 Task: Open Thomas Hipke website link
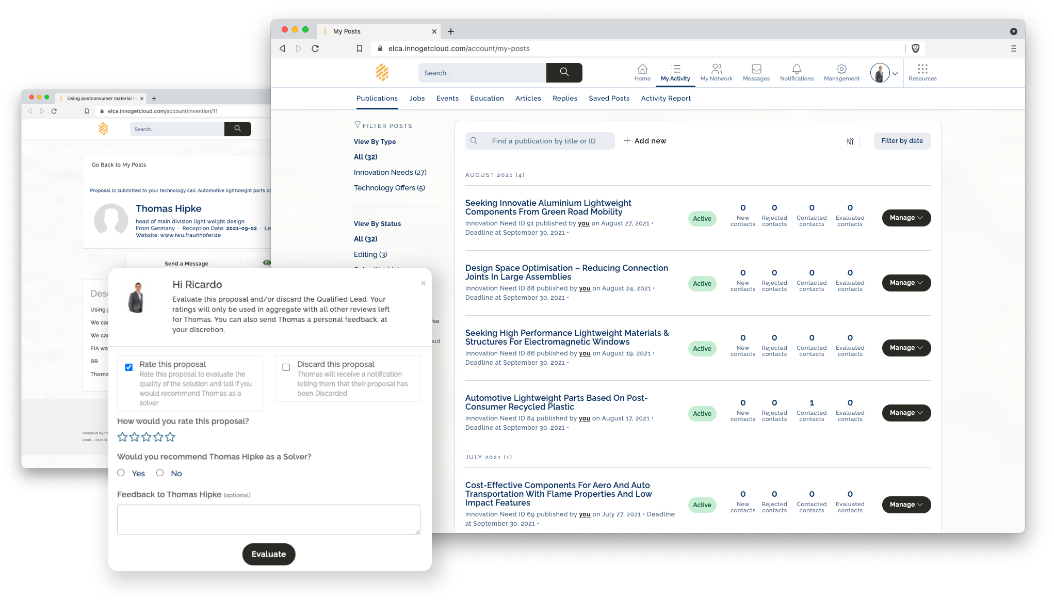click(190, 235)
